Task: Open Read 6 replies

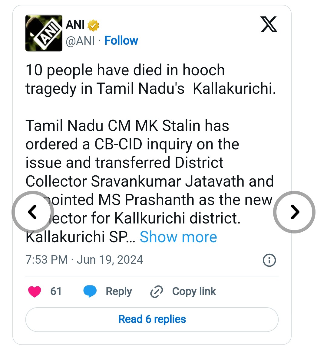Action: [x=152, y=319]
